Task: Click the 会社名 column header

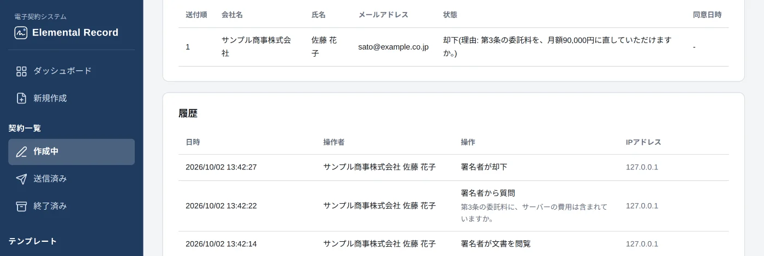Action: coord(232,15)
